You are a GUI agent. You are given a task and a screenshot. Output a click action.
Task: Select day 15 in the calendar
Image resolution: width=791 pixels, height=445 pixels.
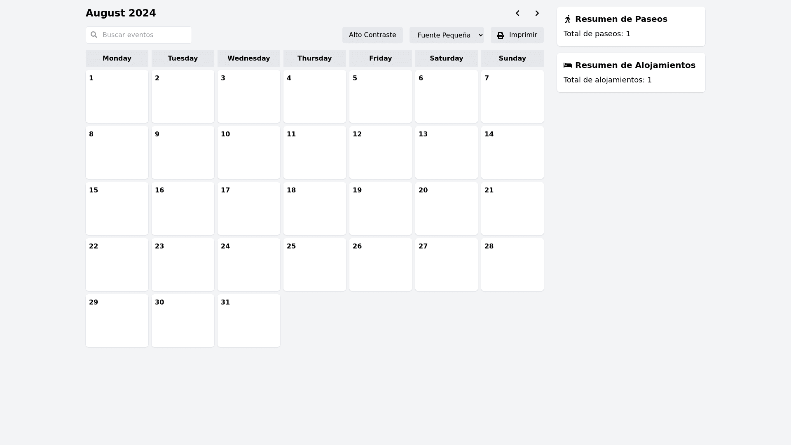117,208
